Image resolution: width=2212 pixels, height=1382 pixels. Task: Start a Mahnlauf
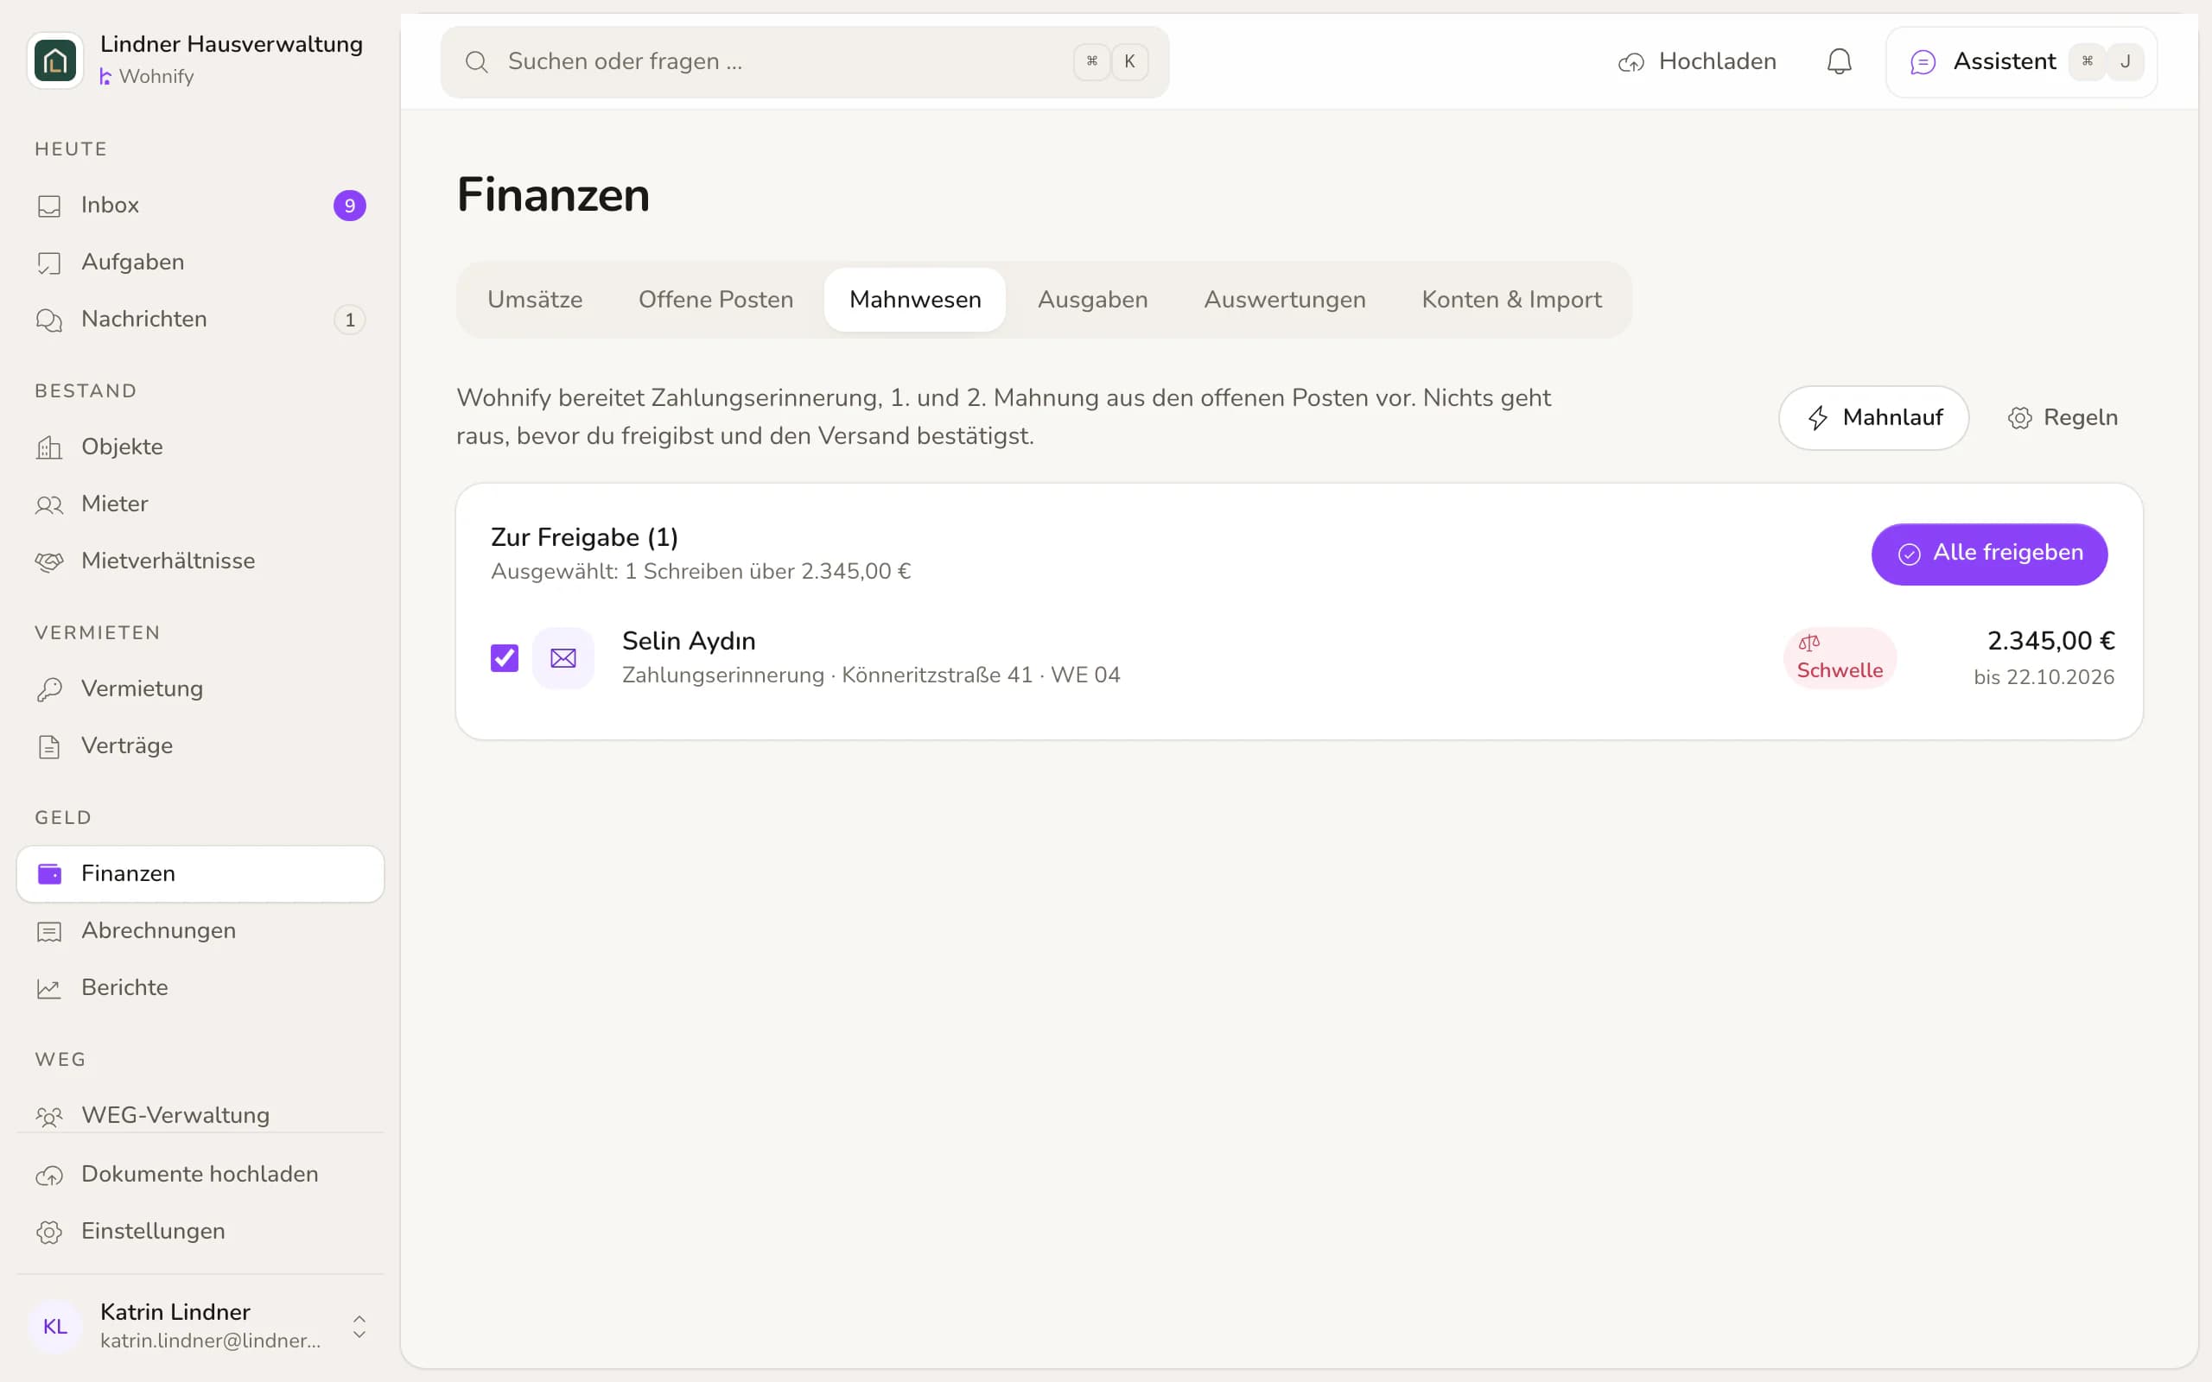[1873, 418]
